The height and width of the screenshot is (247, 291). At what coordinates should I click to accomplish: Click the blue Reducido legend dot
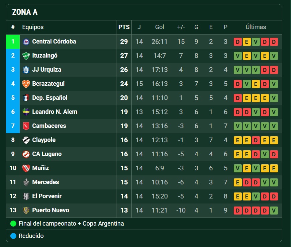click(13, 236)
